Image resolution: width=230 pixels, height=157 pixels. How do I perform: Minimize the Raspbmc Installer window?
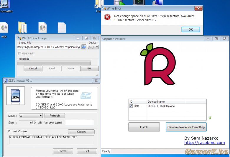pyautogui.click(x=208, y=39)
